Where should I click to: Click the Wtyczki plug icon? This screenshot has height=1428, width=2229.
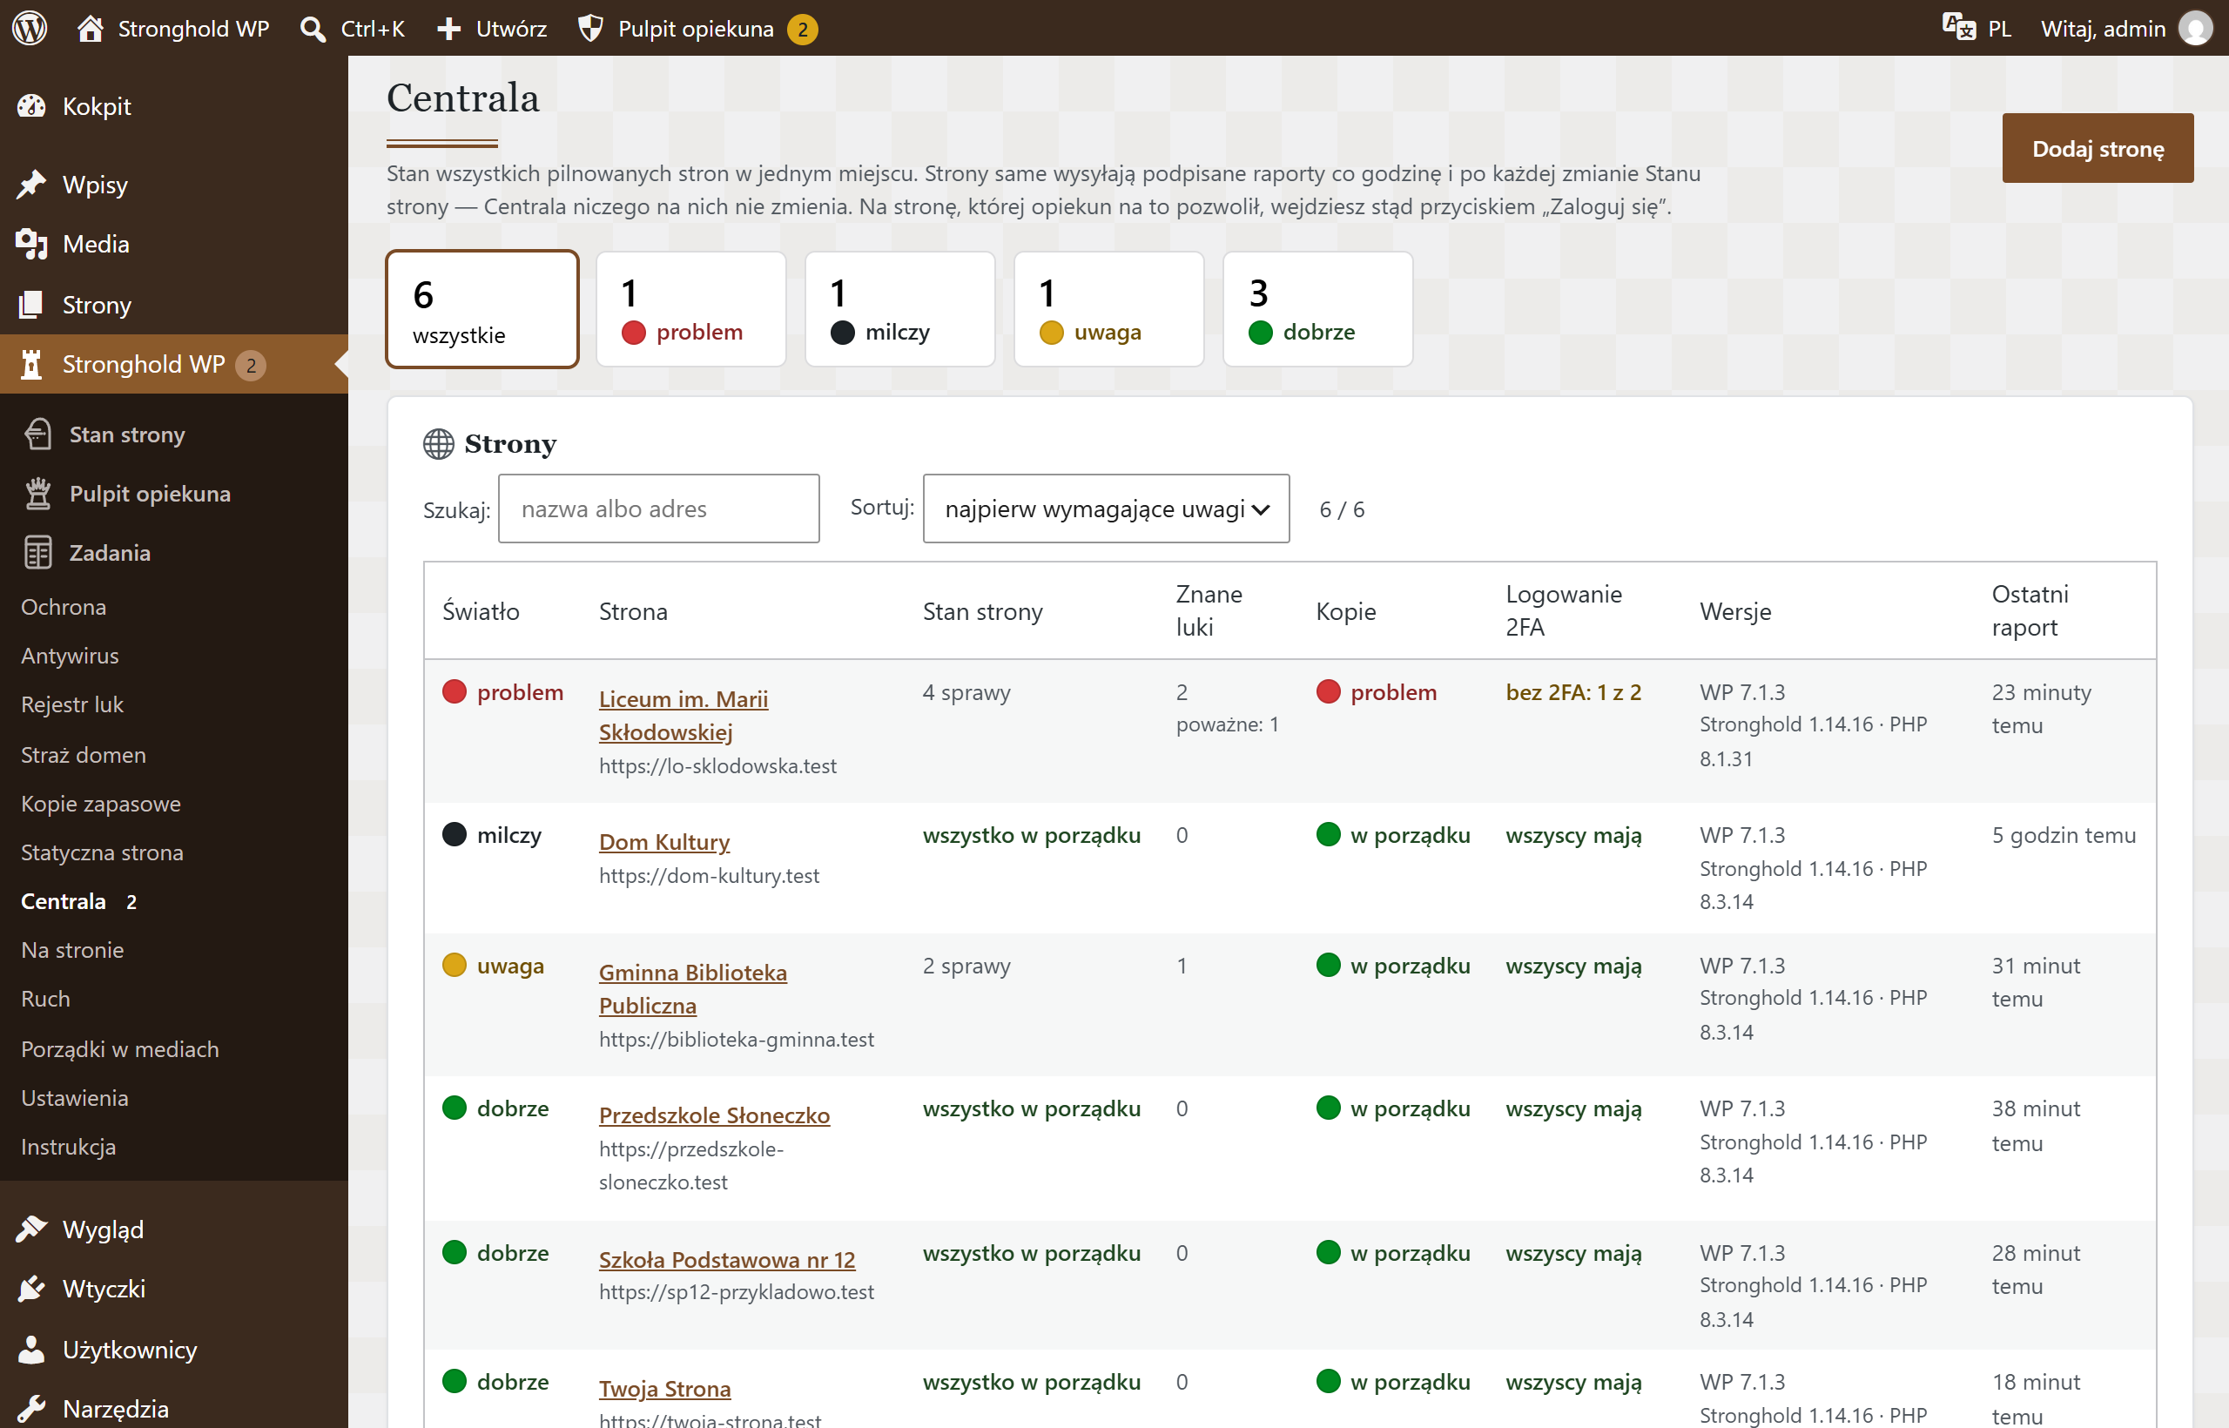coord(31,1289)
